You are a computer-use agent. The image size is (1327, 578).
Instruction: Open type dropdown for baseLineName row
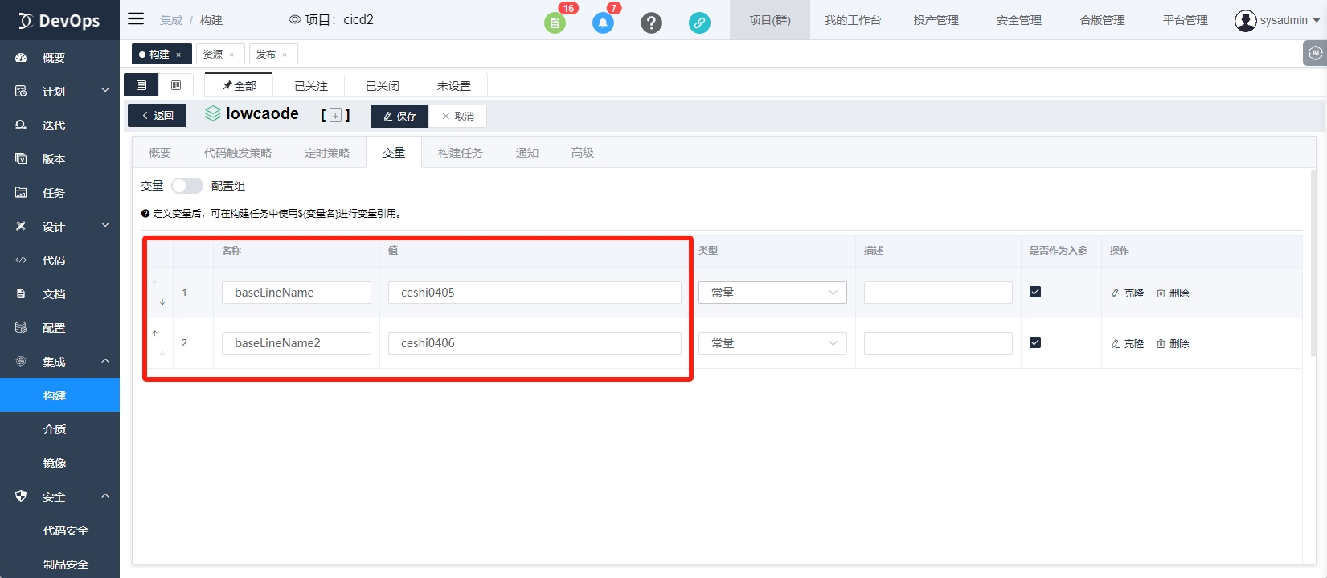point(772,293)
